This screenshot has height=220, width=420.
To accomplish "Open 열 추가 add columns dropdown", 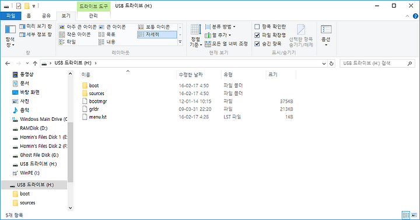I will [218, 35].
